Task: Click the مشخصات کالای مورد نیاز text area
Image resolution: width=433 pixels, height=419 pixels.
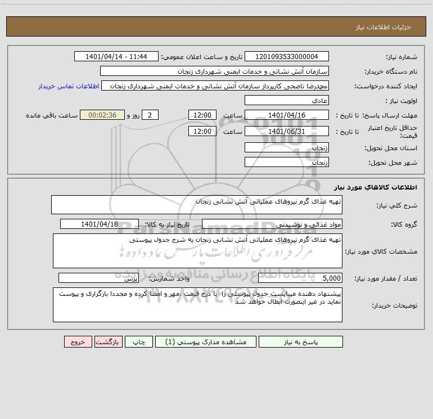Action: point(197,251)
